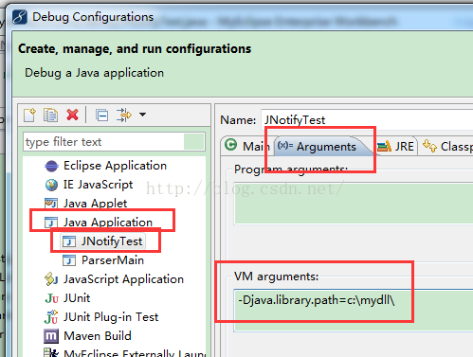
Task: Click the filter launch configurations icon
Action: click(124, 115)
